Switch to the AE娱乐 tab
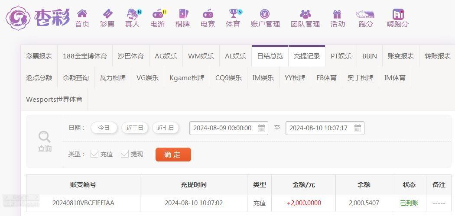The height and width of the screenshot is (216, 455). (236, 56)
